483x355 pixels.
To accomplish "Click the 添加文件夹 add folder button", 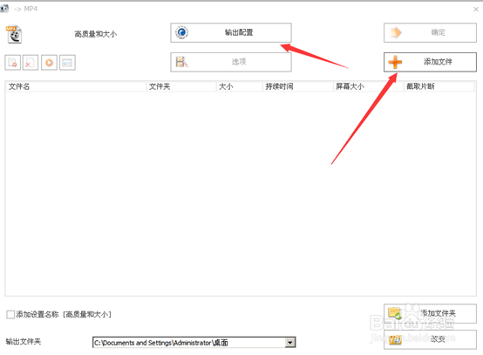I will pos(430,313).
